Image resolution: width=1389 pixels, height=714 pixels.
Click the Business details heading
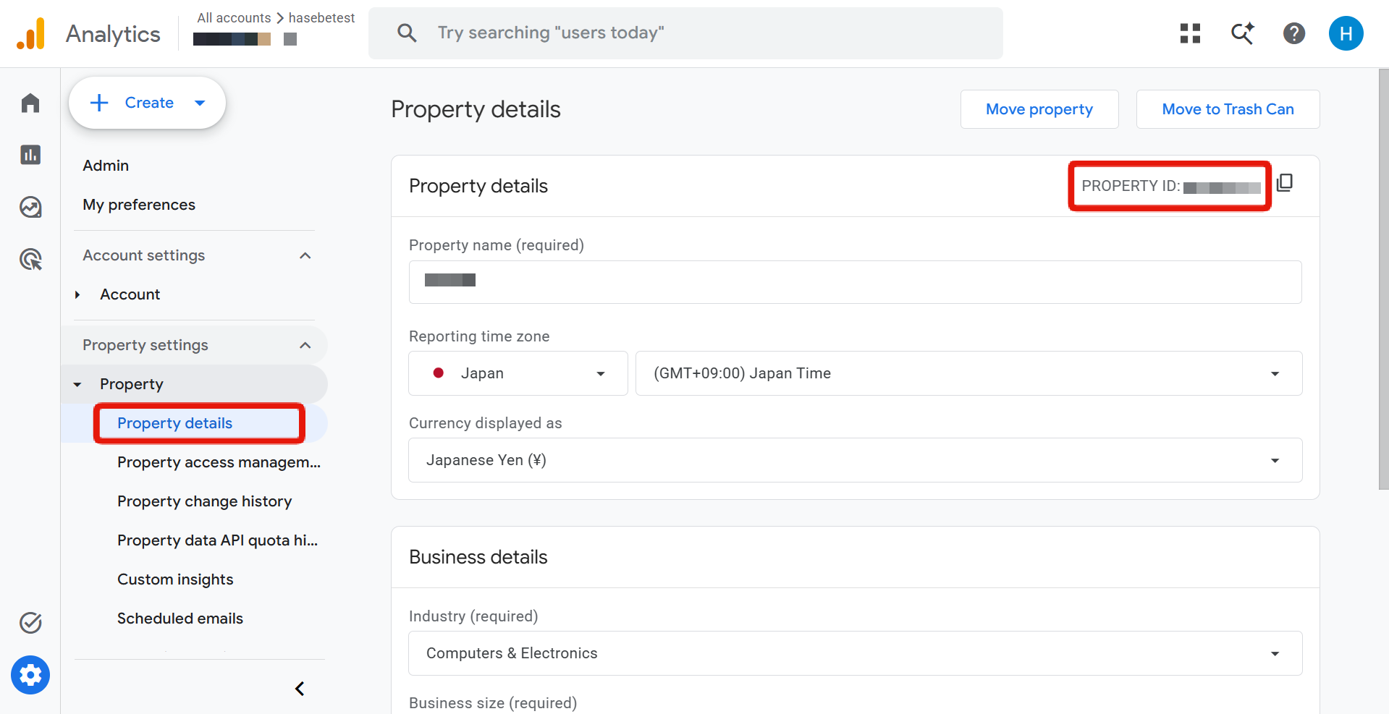point(478,557)
